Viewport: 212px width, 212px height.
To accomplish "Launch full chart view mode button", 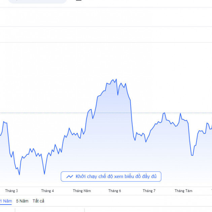I will 111,177.
